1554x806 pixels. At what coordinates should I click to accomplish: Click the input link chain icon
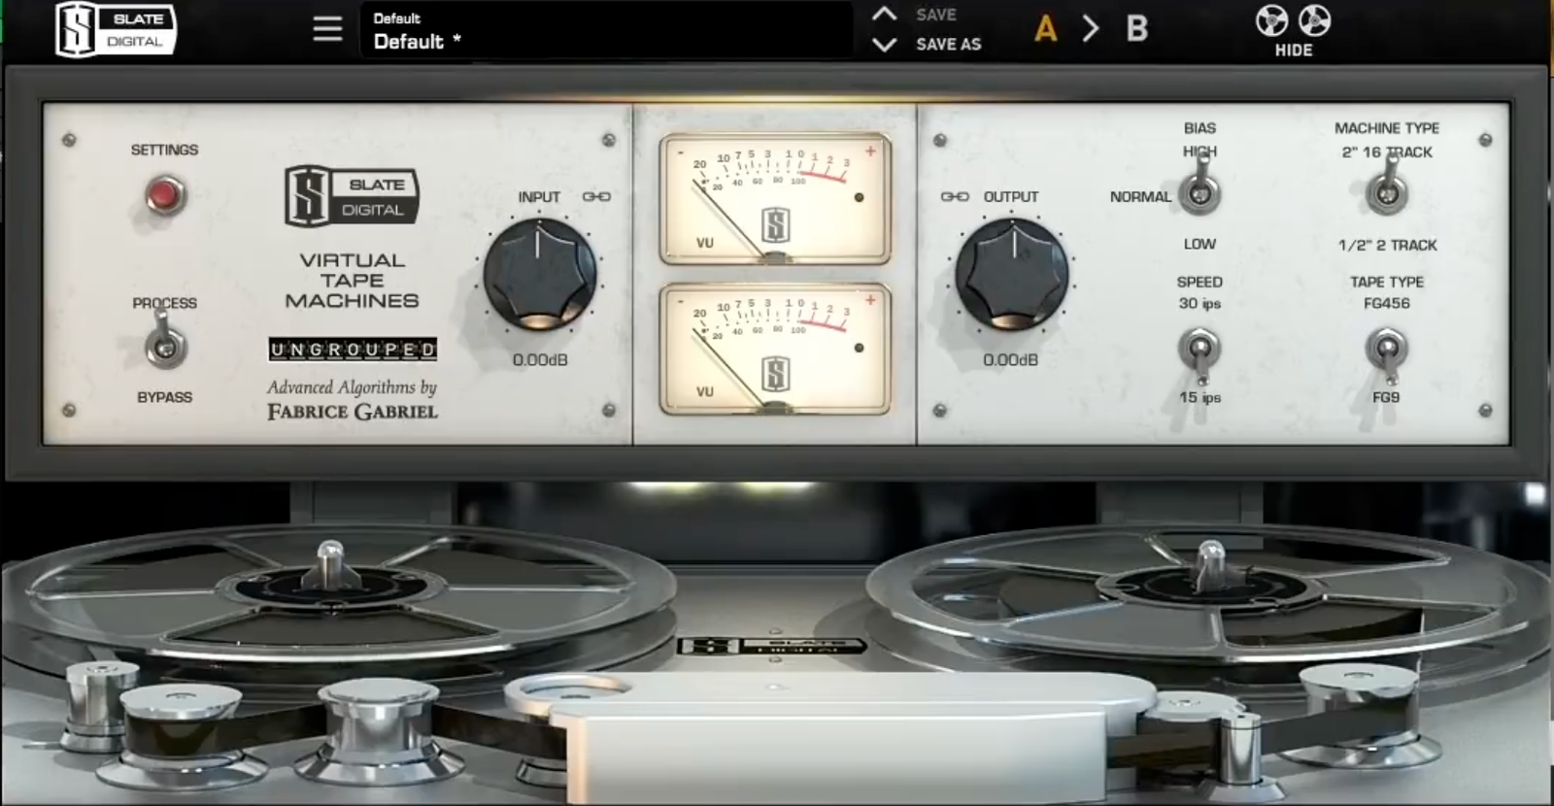(596, 197)
